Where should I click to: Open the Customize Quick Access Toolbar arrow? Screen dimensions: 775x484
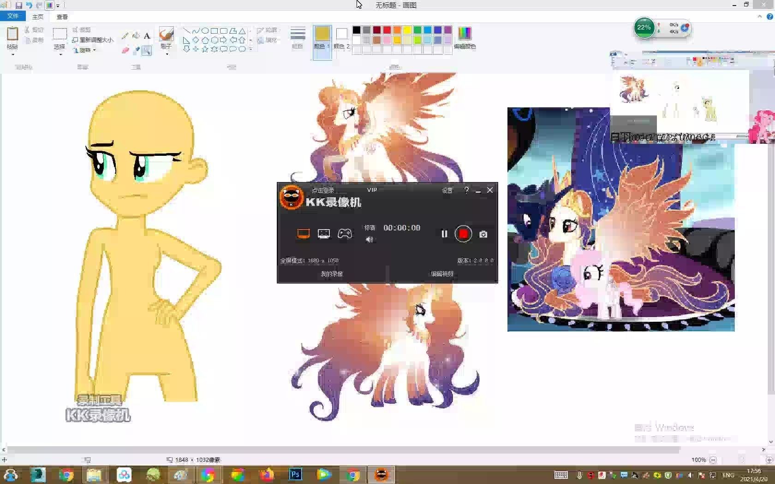click(x=58, y=6)
